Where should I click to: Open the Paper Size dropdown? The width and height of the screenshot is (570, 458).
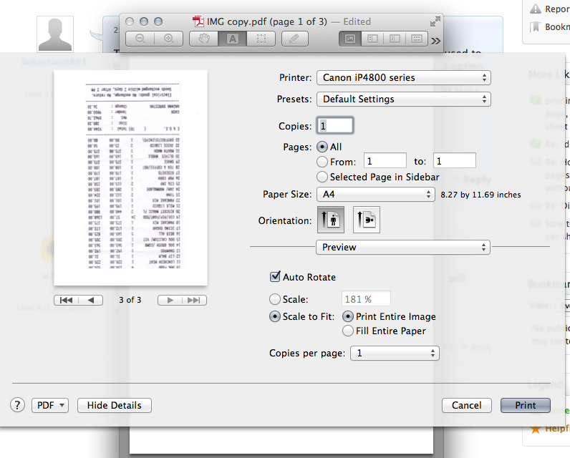(375, 195)
